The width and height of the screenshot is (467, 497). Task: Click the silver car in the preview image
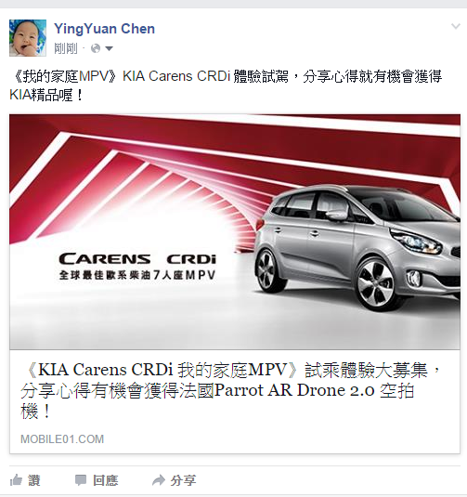357,247
